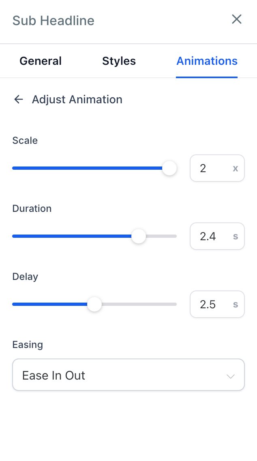Click the blue filled Scale slider track

pyautogui.click(x=81, y=168)
